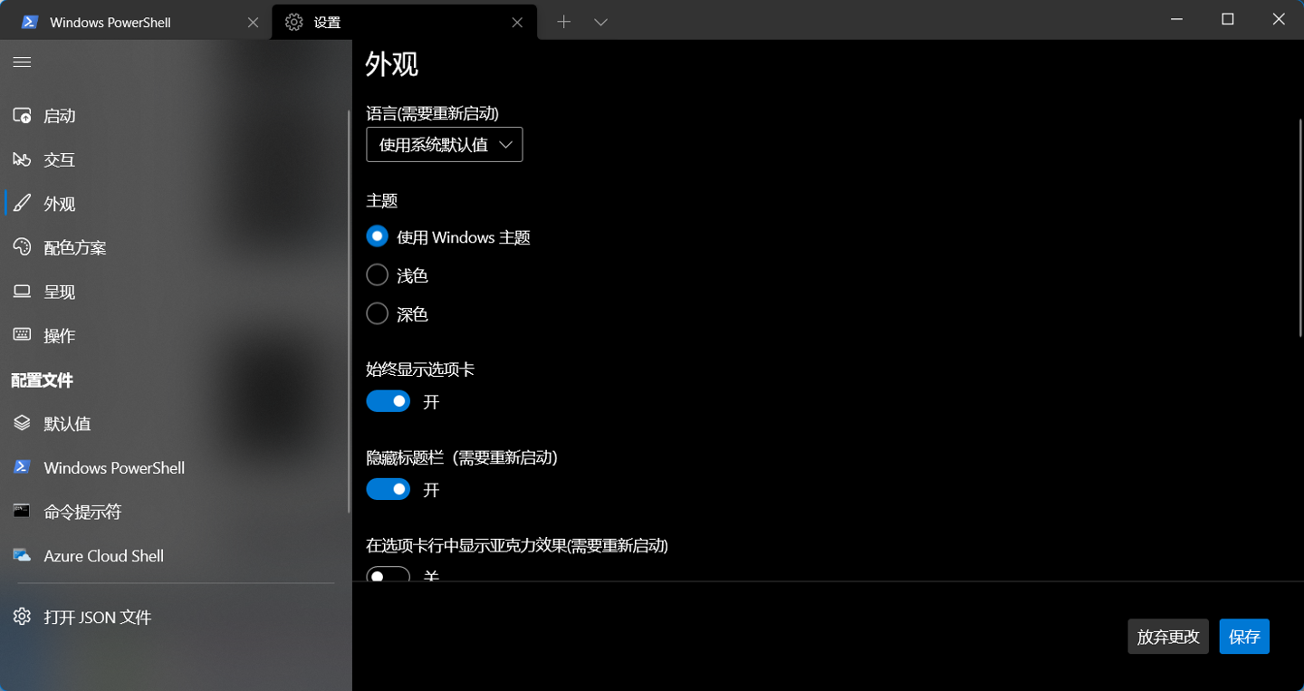Open the 操作 settings page

176,335
